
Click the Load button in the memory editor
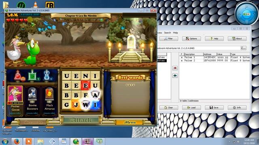191,108
